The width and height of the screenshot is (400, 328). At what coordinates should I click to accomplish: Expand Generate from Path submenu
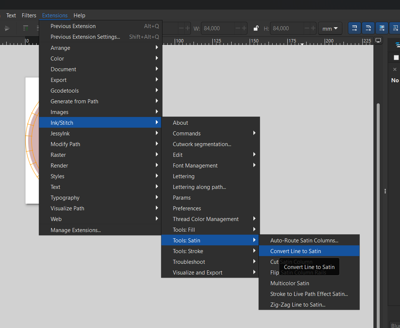tap(100, 101)
